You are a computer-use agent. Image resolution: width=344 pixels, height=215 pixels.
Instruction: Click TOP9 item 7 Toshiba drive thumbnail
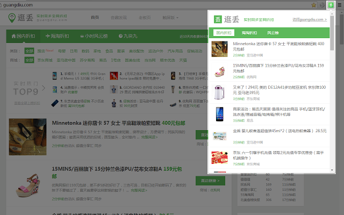pyautogui.click(x=55, y=103)
